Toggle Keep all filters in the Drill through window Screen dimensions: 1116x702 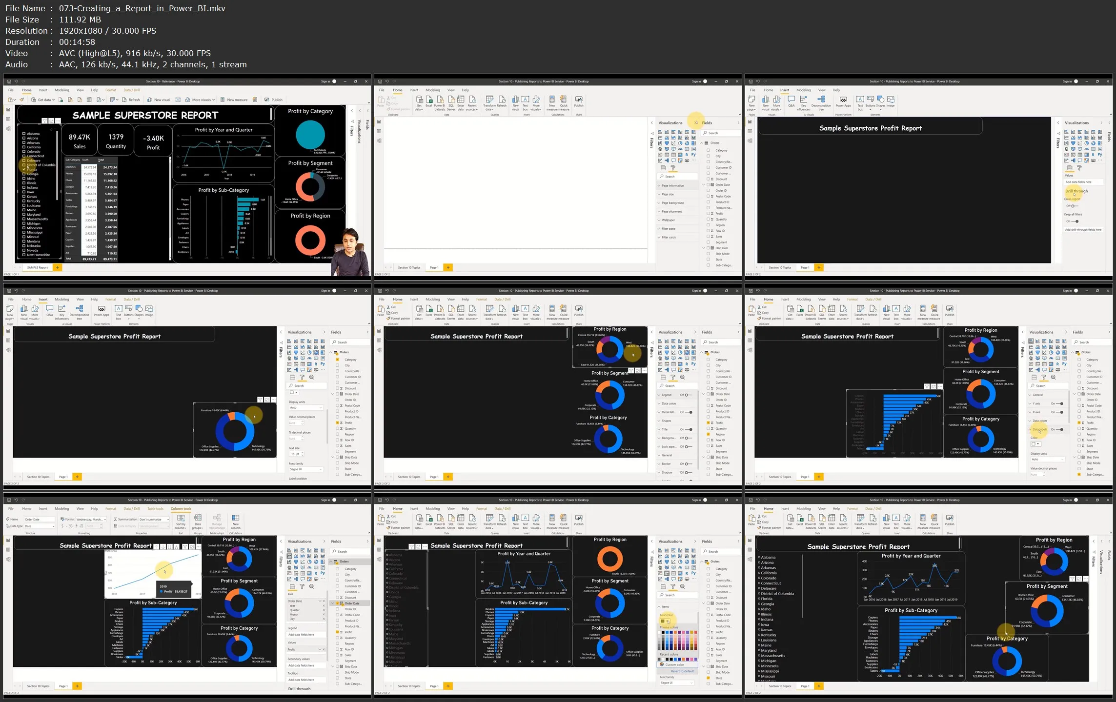coord(1075,221)
